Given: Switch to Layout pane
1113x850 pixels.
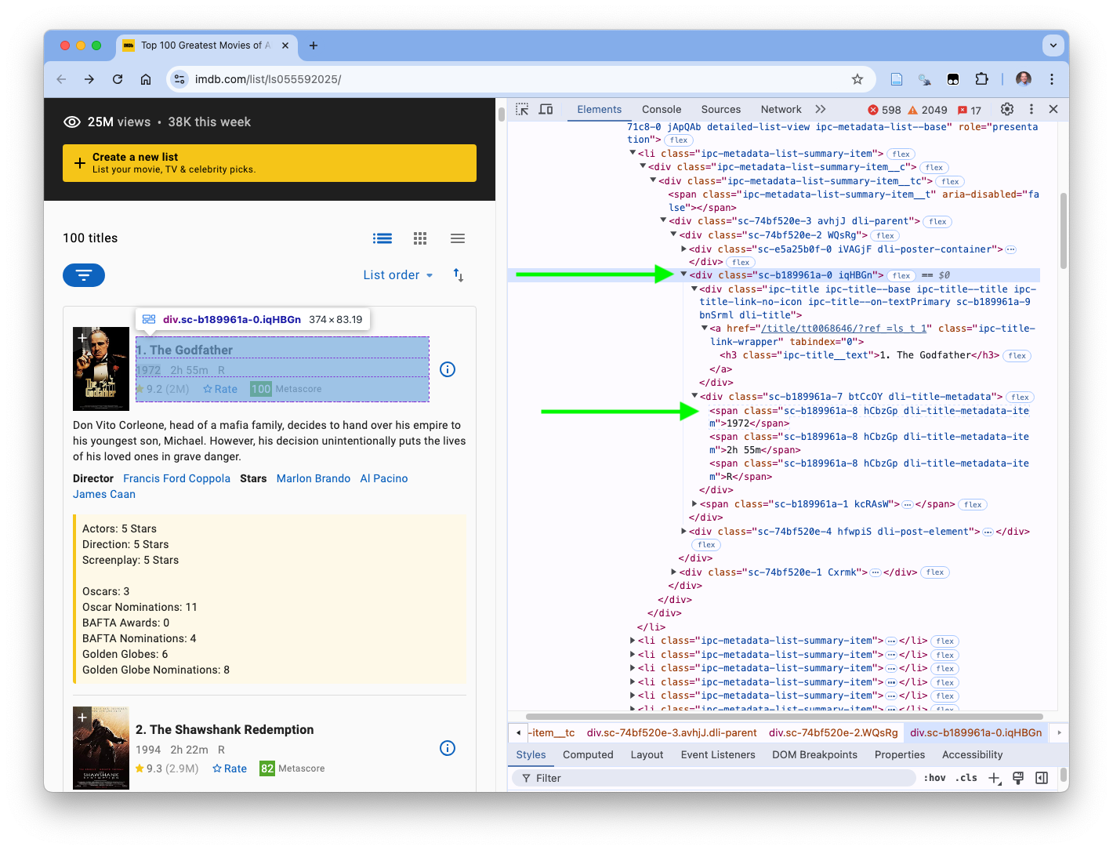Looking at the screenshot, I should pos(647,755).
